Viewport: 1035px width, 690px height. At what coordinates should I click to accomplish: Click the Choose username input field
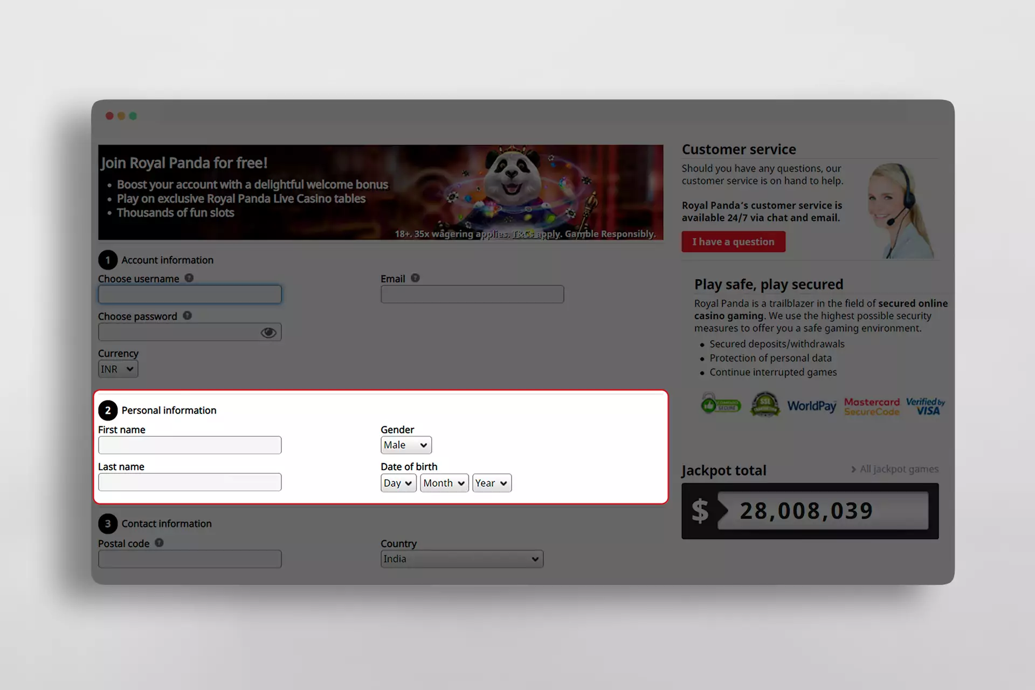[189, 294]
